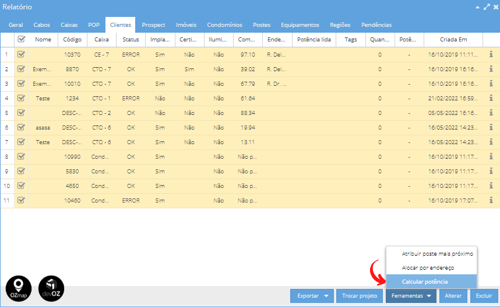This screenshot has height=307, width=500.
Task: Switch to the Geral tab
Action: 16,25
